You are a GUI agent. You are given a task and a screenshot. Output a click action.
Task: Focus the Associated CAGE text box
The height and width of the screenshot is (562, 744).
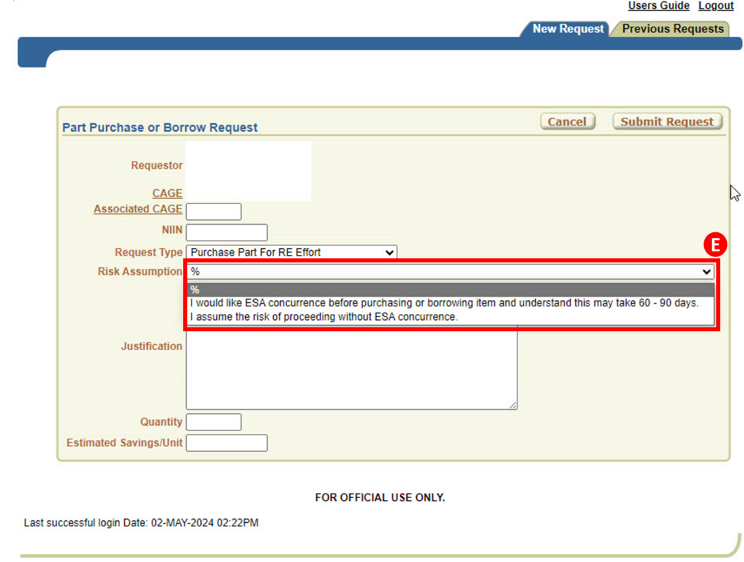point(213,211)
